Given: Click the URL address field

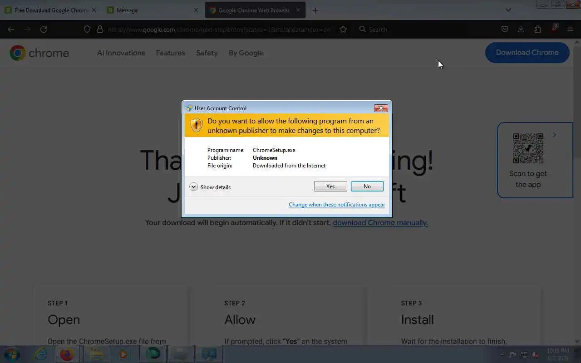Looking at the screenshot, I should point(220,29).
